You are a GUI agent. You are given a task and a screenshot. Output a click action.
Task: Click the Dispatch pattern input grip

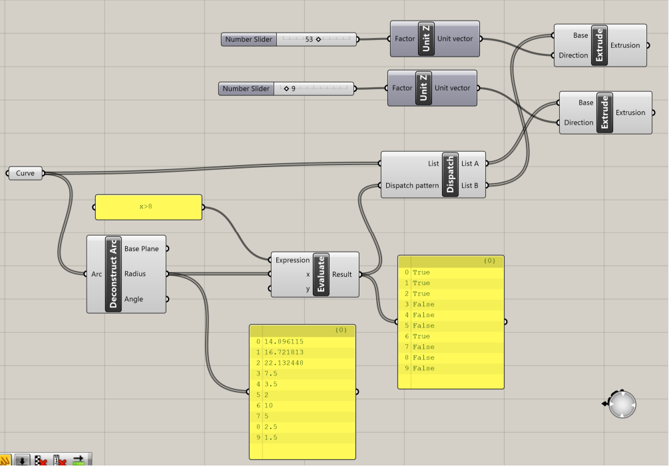tap(379, 186)
